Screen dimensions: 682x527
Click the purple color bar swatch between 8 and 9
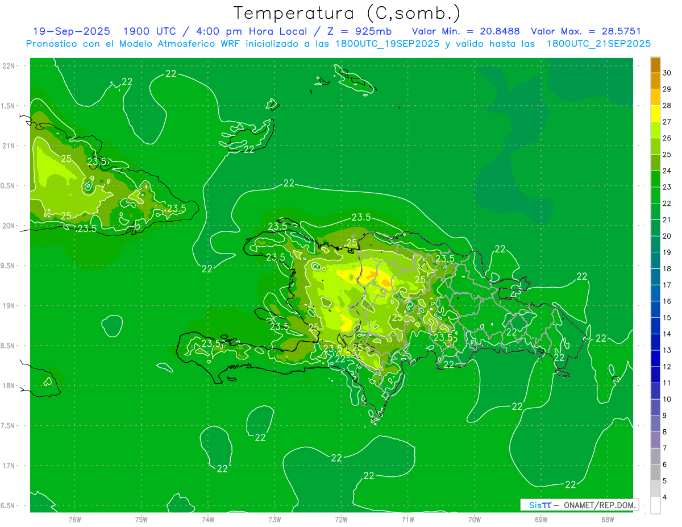coord(655,424)
